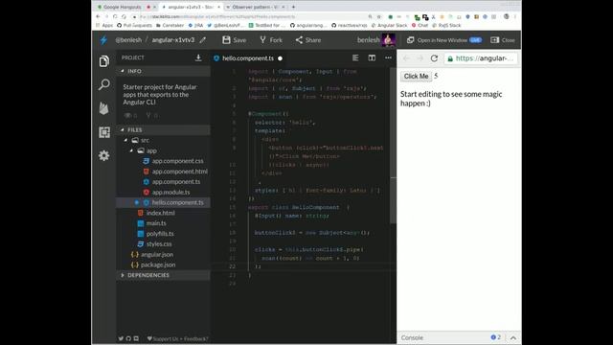Select hello.component.ts in file tree
Image resolution: width=613 pixels, height=345 pixels.
click(164, 202)
